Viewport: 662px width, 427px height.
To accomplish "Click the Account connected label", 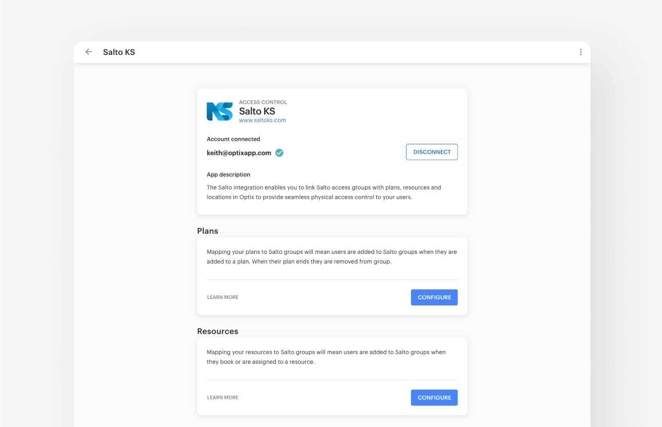I will tap(233, 139).
